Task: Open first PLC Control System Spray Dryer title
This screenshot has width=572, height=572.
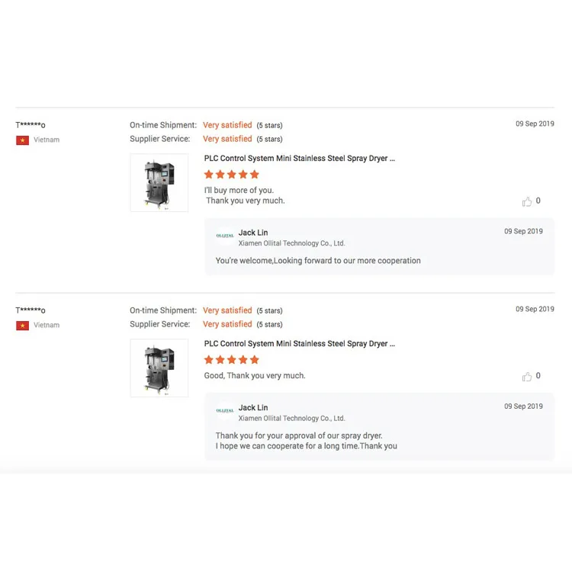Action: pyautogui.click(x=299, y=159)
